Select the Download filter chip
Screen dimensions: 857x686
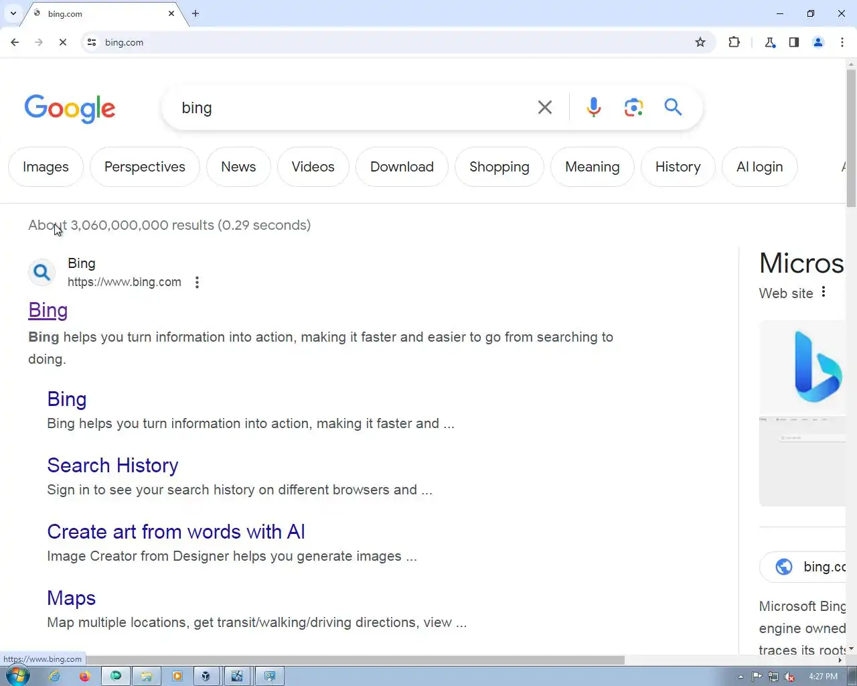[402, 167]
